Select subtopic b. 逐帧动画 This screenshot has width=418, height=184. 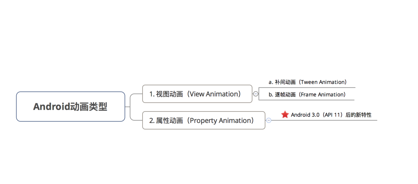tap(307, 95)
